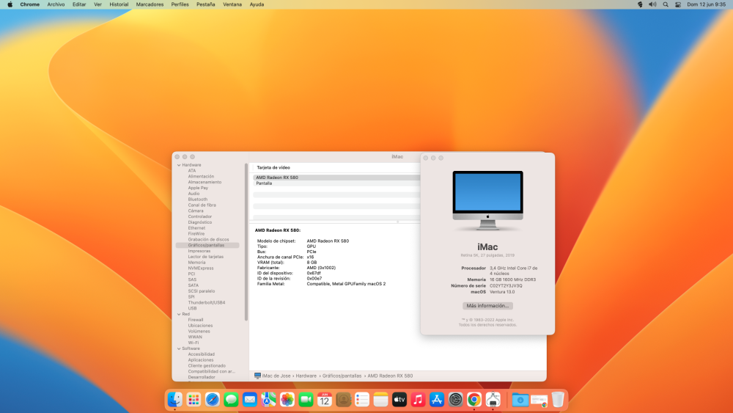Select Impresoras in Hardware list
Screen dimensions: 733x413
point(199,251)
